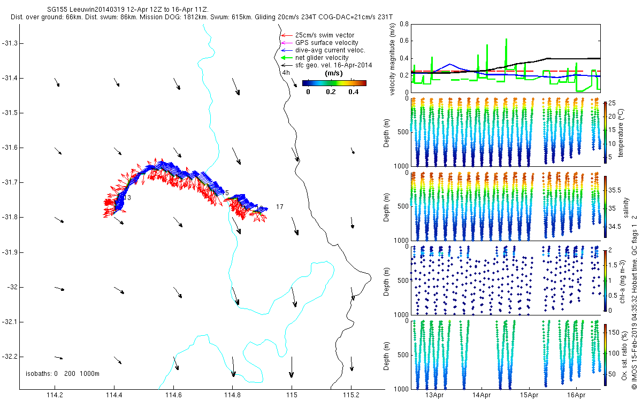This screenshot has width=642, height=401.
Task: Select the velocity (m/s) horizontal colorbar
Action: [334, 83]
